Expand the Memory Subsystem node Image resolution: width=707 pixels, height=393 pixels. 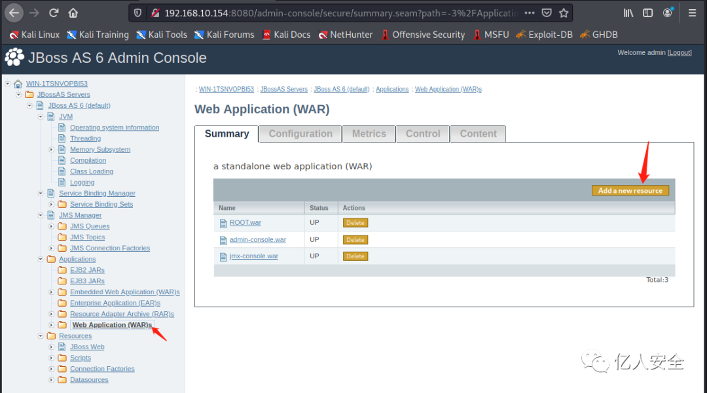[52, 150]
